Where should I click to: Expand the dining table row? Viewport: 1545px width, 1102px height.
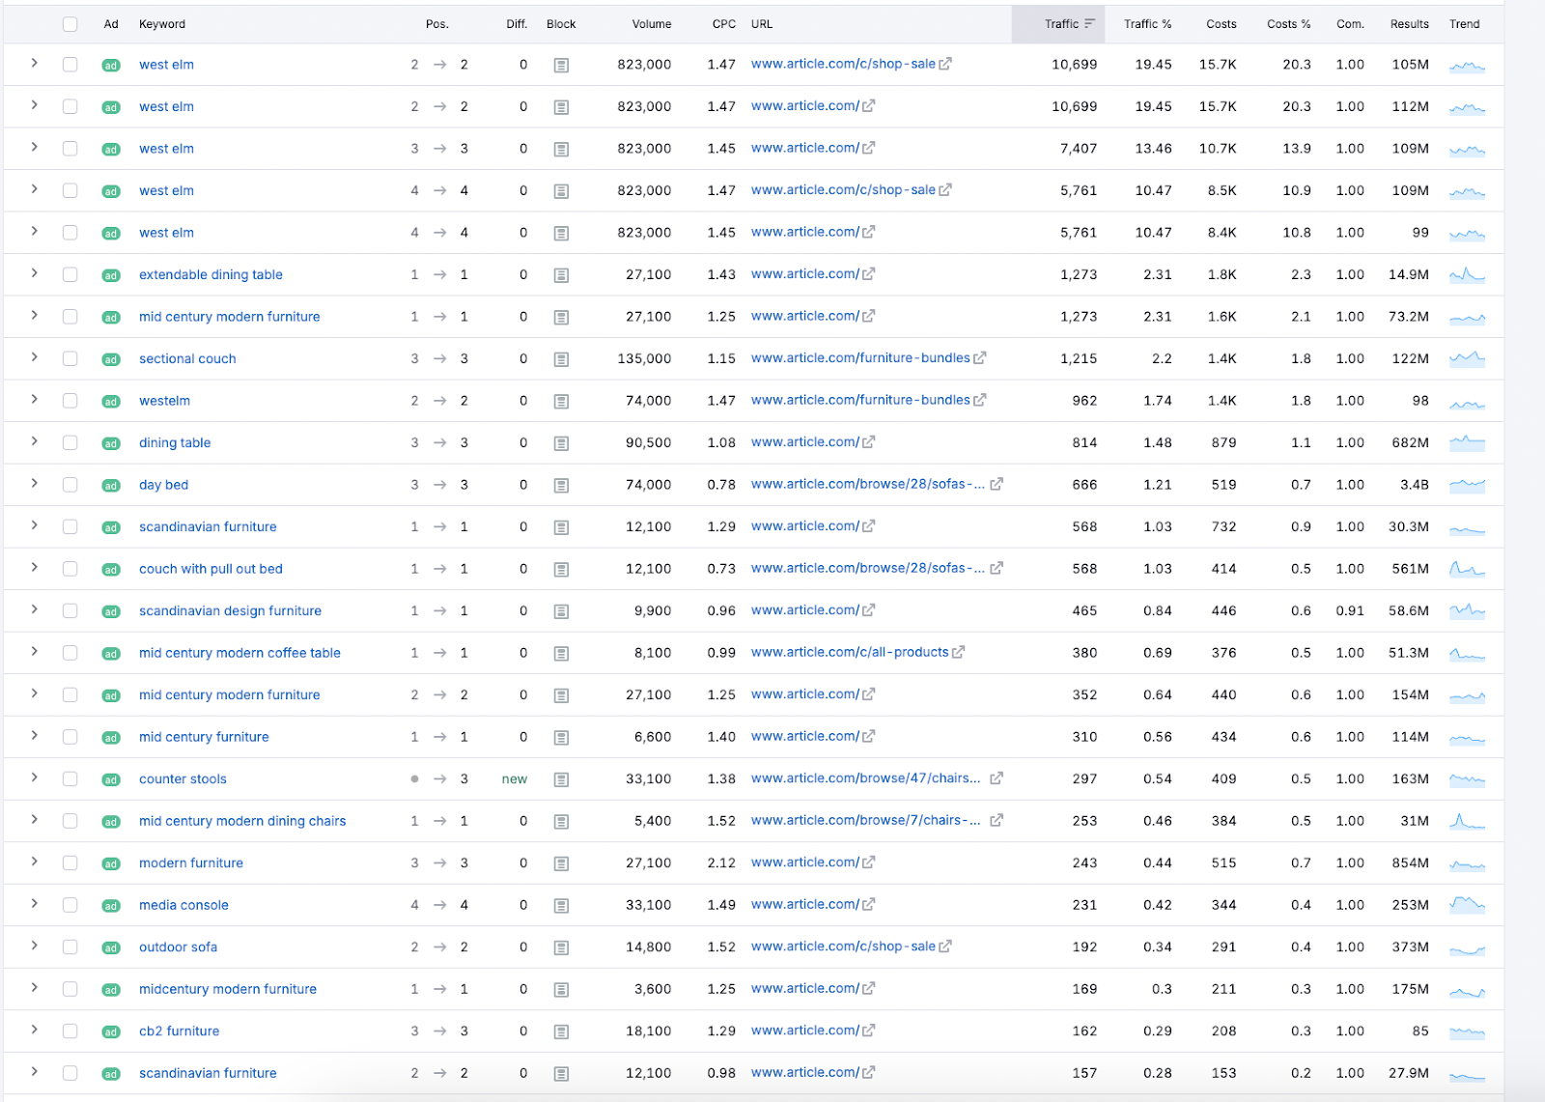click(x=34, y=441)
